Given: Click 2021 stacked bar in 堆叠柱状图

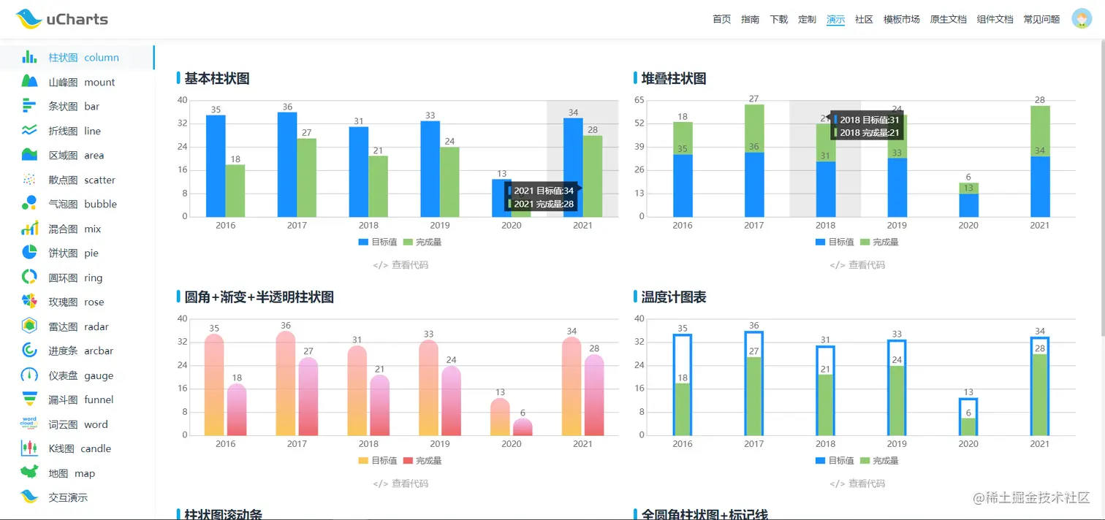Looking at the screenshot, I should tap(1040, 161).
